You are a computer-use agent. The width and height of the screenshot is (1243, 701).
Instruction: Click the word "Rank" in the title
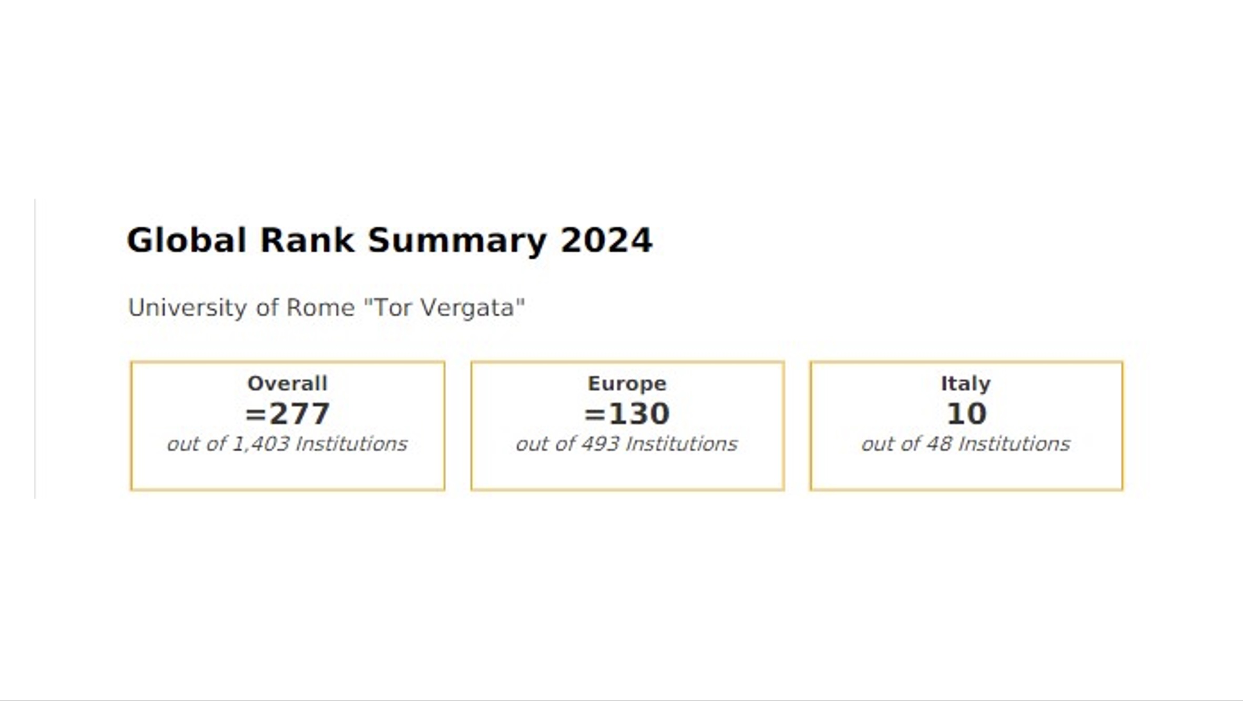tap(307, 241)
